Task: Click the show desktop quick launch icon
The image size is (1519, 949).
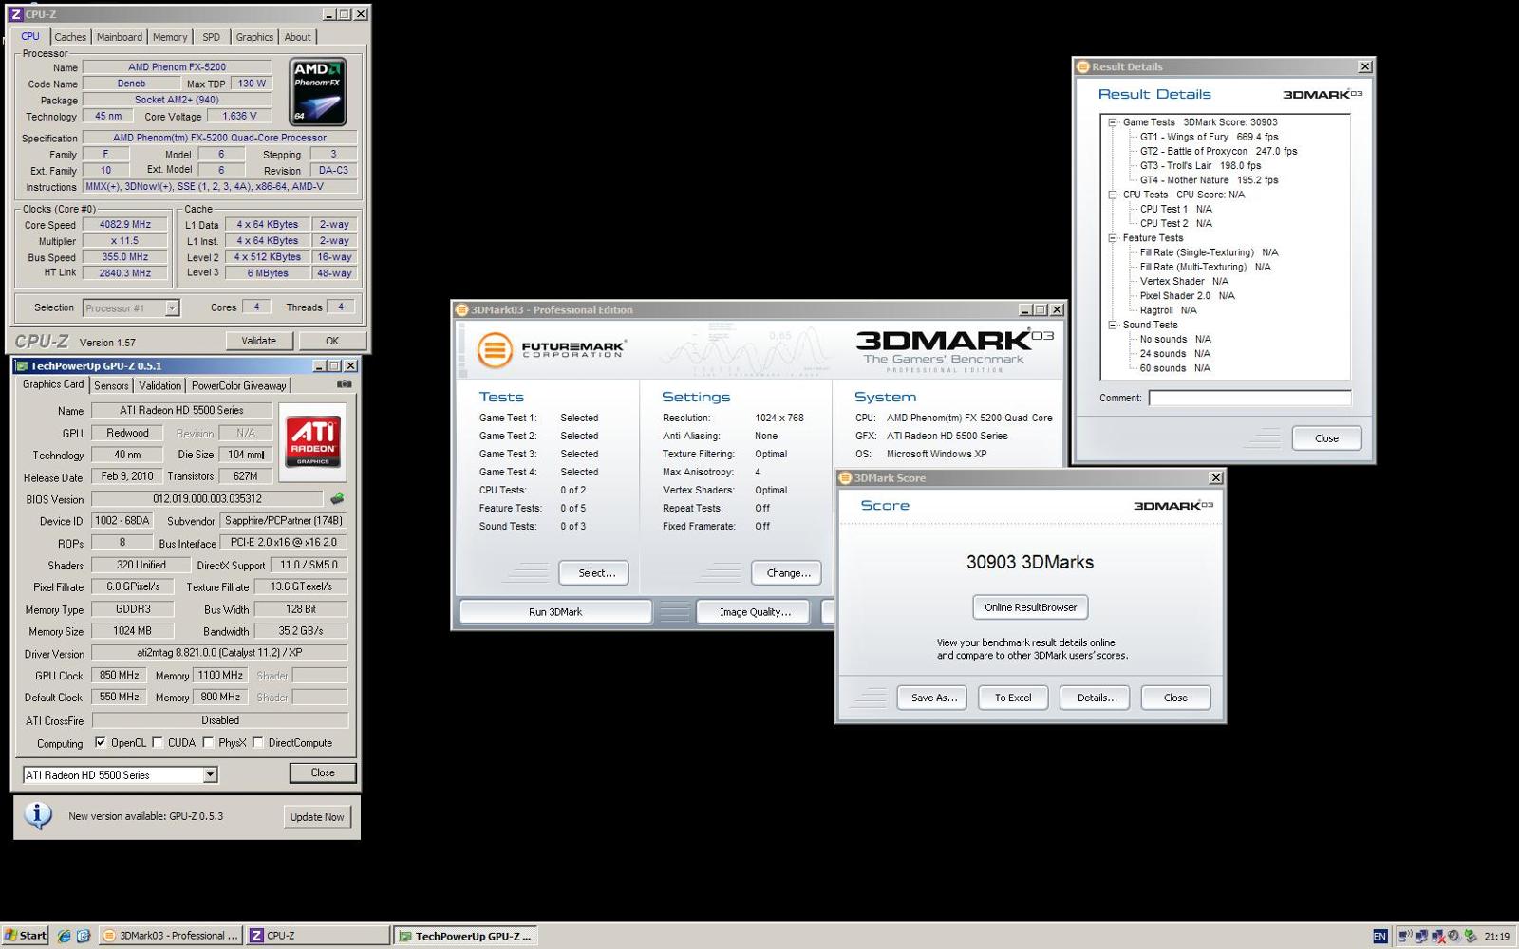Action: pyautogui.click(x=84, y=936)
